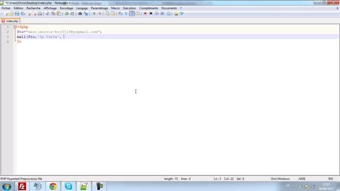Viewport: 340px width, 191px height.
Task: Undo with the green arrow icon
Action: 67,14
